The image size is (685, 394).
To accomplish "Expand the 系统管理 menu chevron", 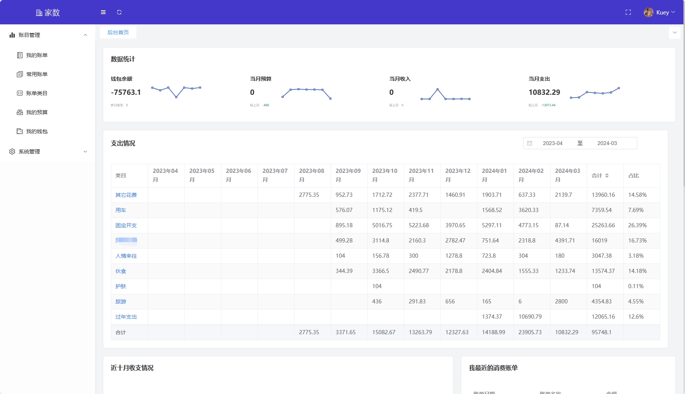I will click(85, 152).
